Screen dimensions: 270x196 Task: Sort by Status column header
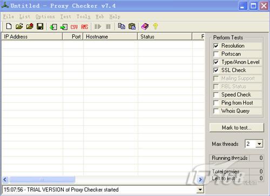tap(165, 37)
